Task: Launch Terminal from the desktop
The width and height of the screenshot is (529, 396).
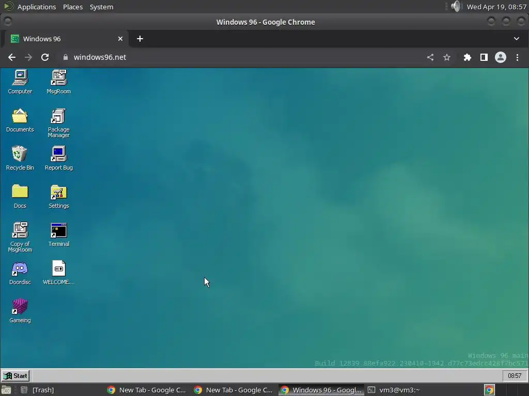Action: pos(59,235)
